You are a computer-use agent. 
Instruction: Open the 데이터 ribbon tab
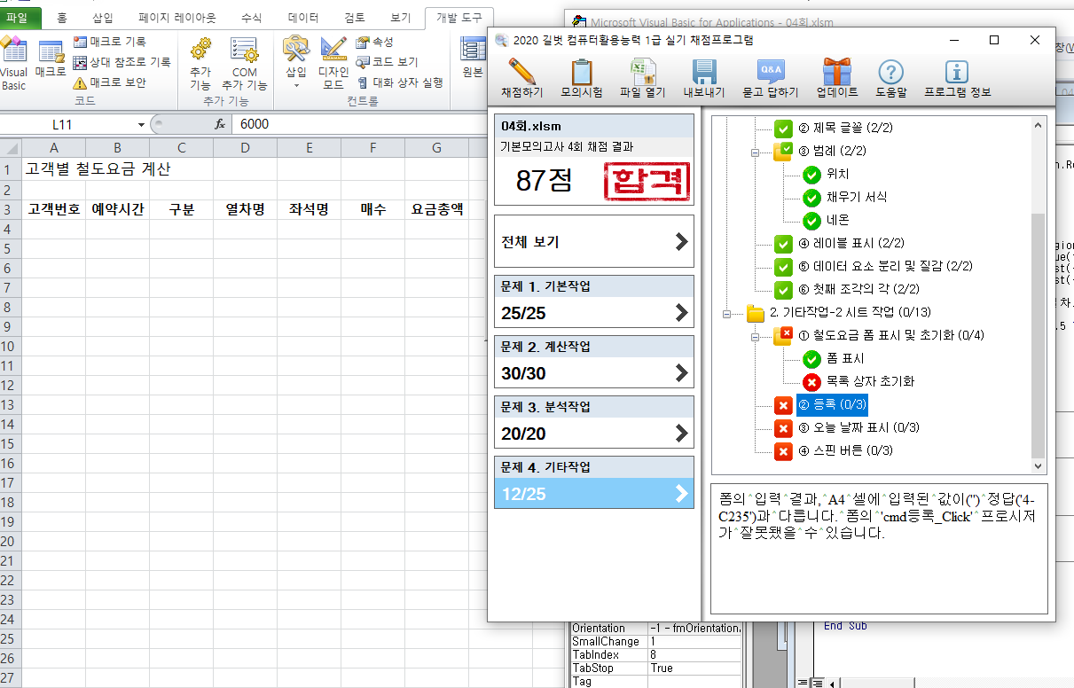304,17
